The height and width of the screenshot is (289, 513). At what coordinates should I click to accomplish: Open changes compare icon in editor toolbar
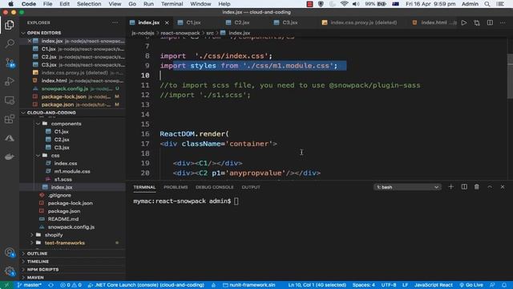click(477, 22)
